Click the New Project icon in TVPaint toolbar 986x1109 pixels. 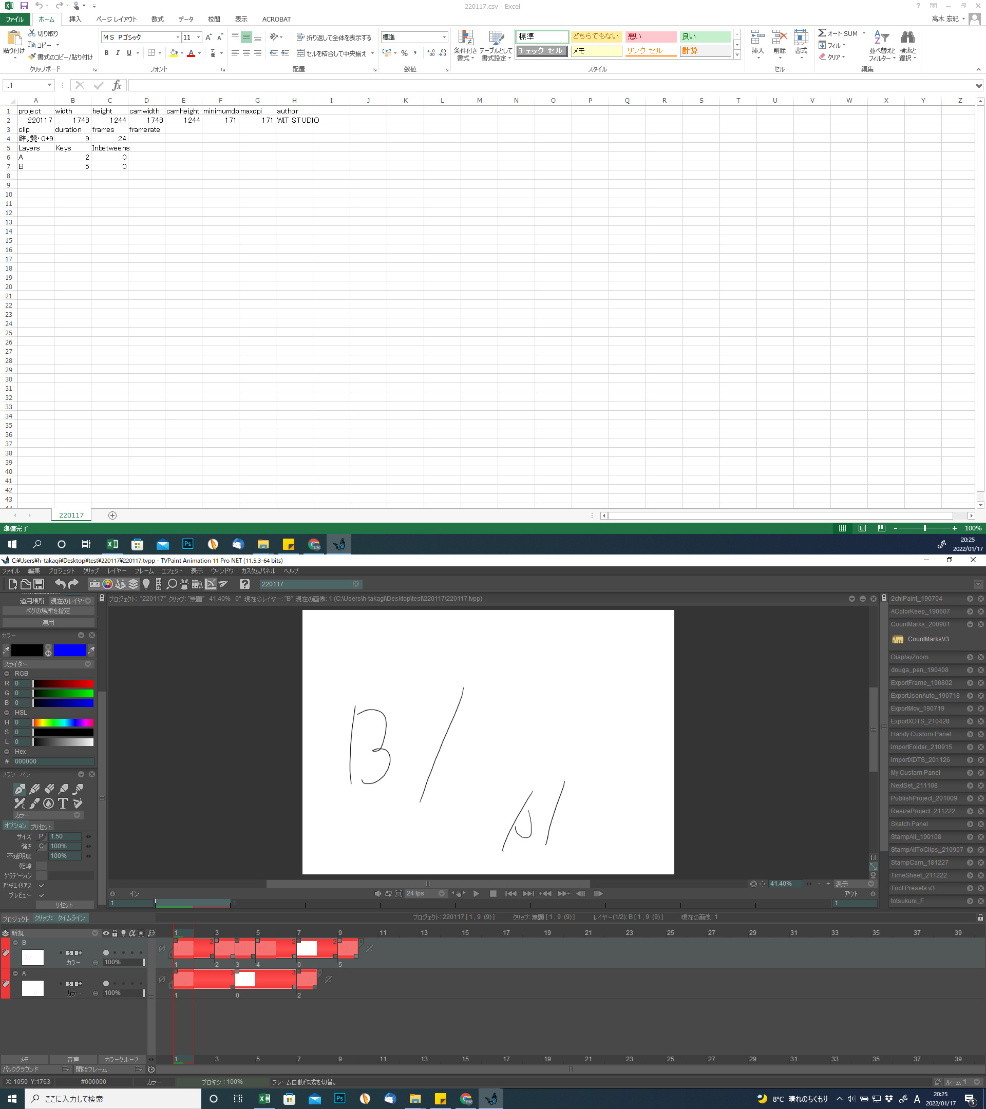pyautogui.click(x=12, y=584)
